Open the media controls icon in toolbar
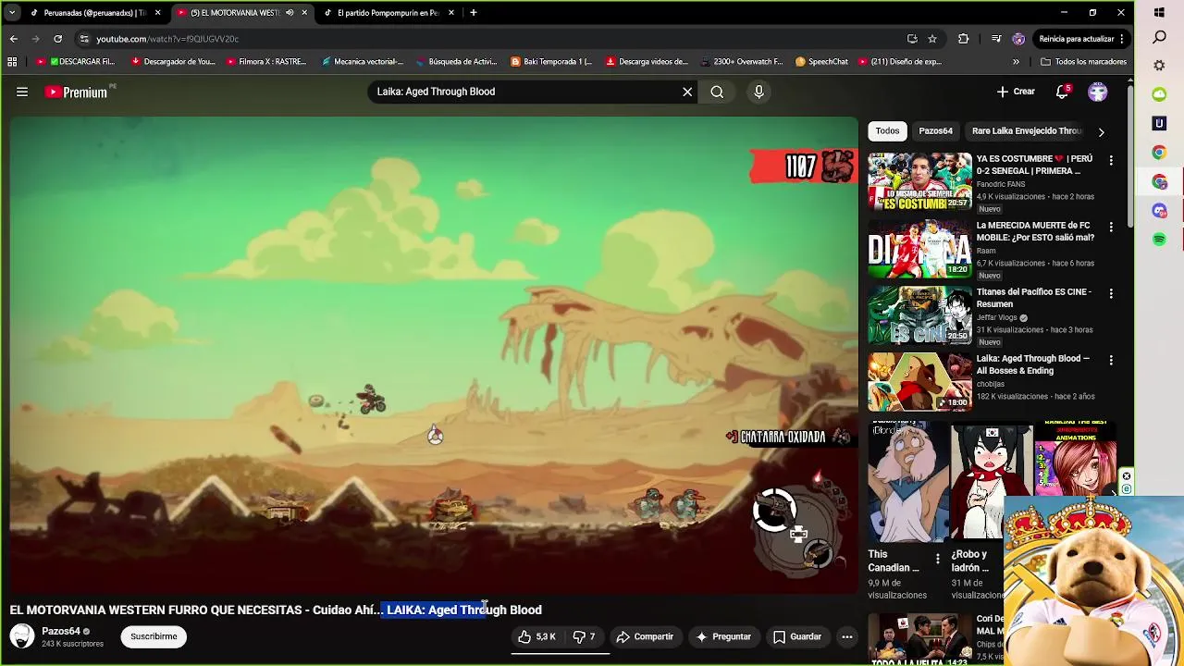Viewport: 1184px width, 666px height. tap(995, 39)
